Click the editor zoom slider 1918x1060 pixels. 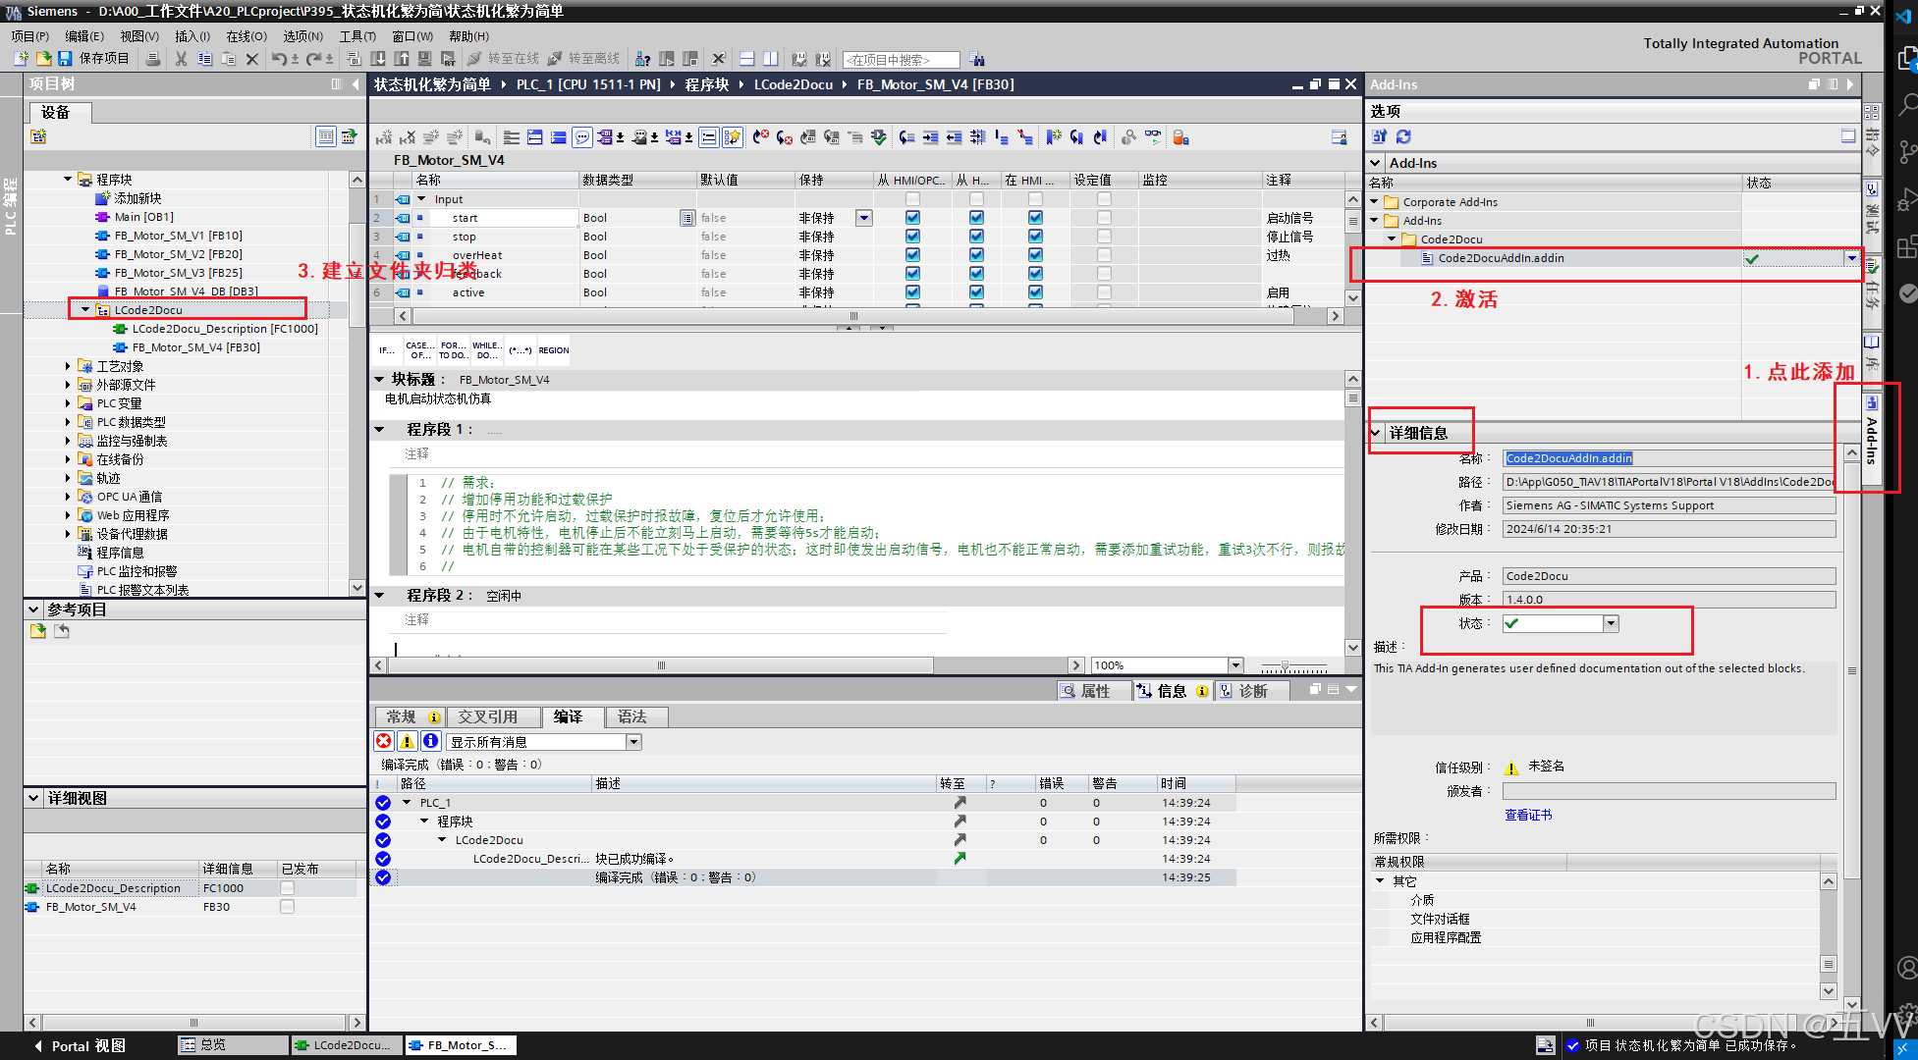pos(1286,665)
